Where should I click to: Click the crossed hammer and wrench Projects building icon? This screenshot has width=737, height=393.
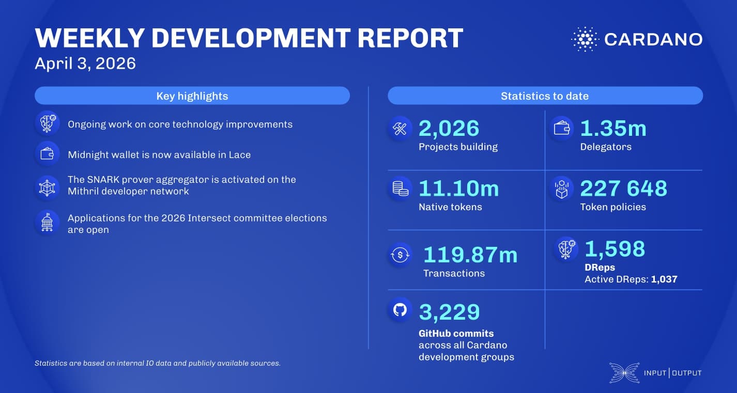[x=399, y=128]
